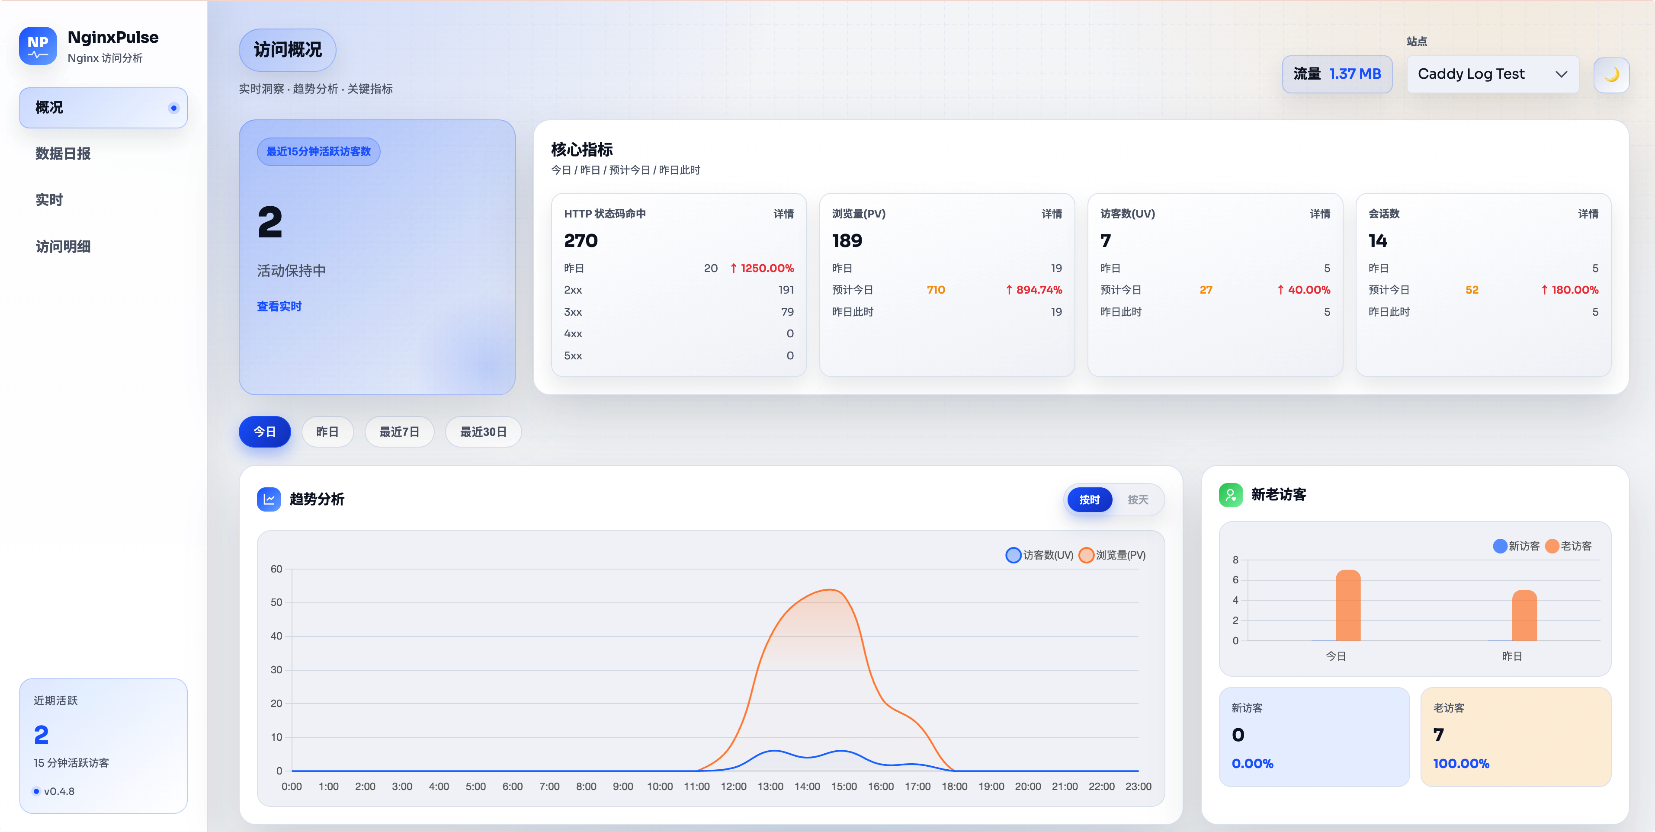Select the 最近30日 range button

point(483,432)
